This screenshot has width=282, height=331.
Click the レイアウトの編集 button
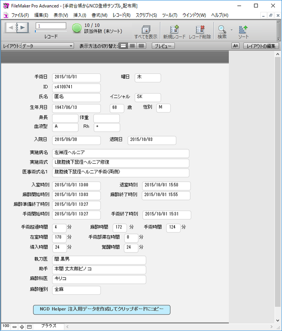click(x=261, y=46)
